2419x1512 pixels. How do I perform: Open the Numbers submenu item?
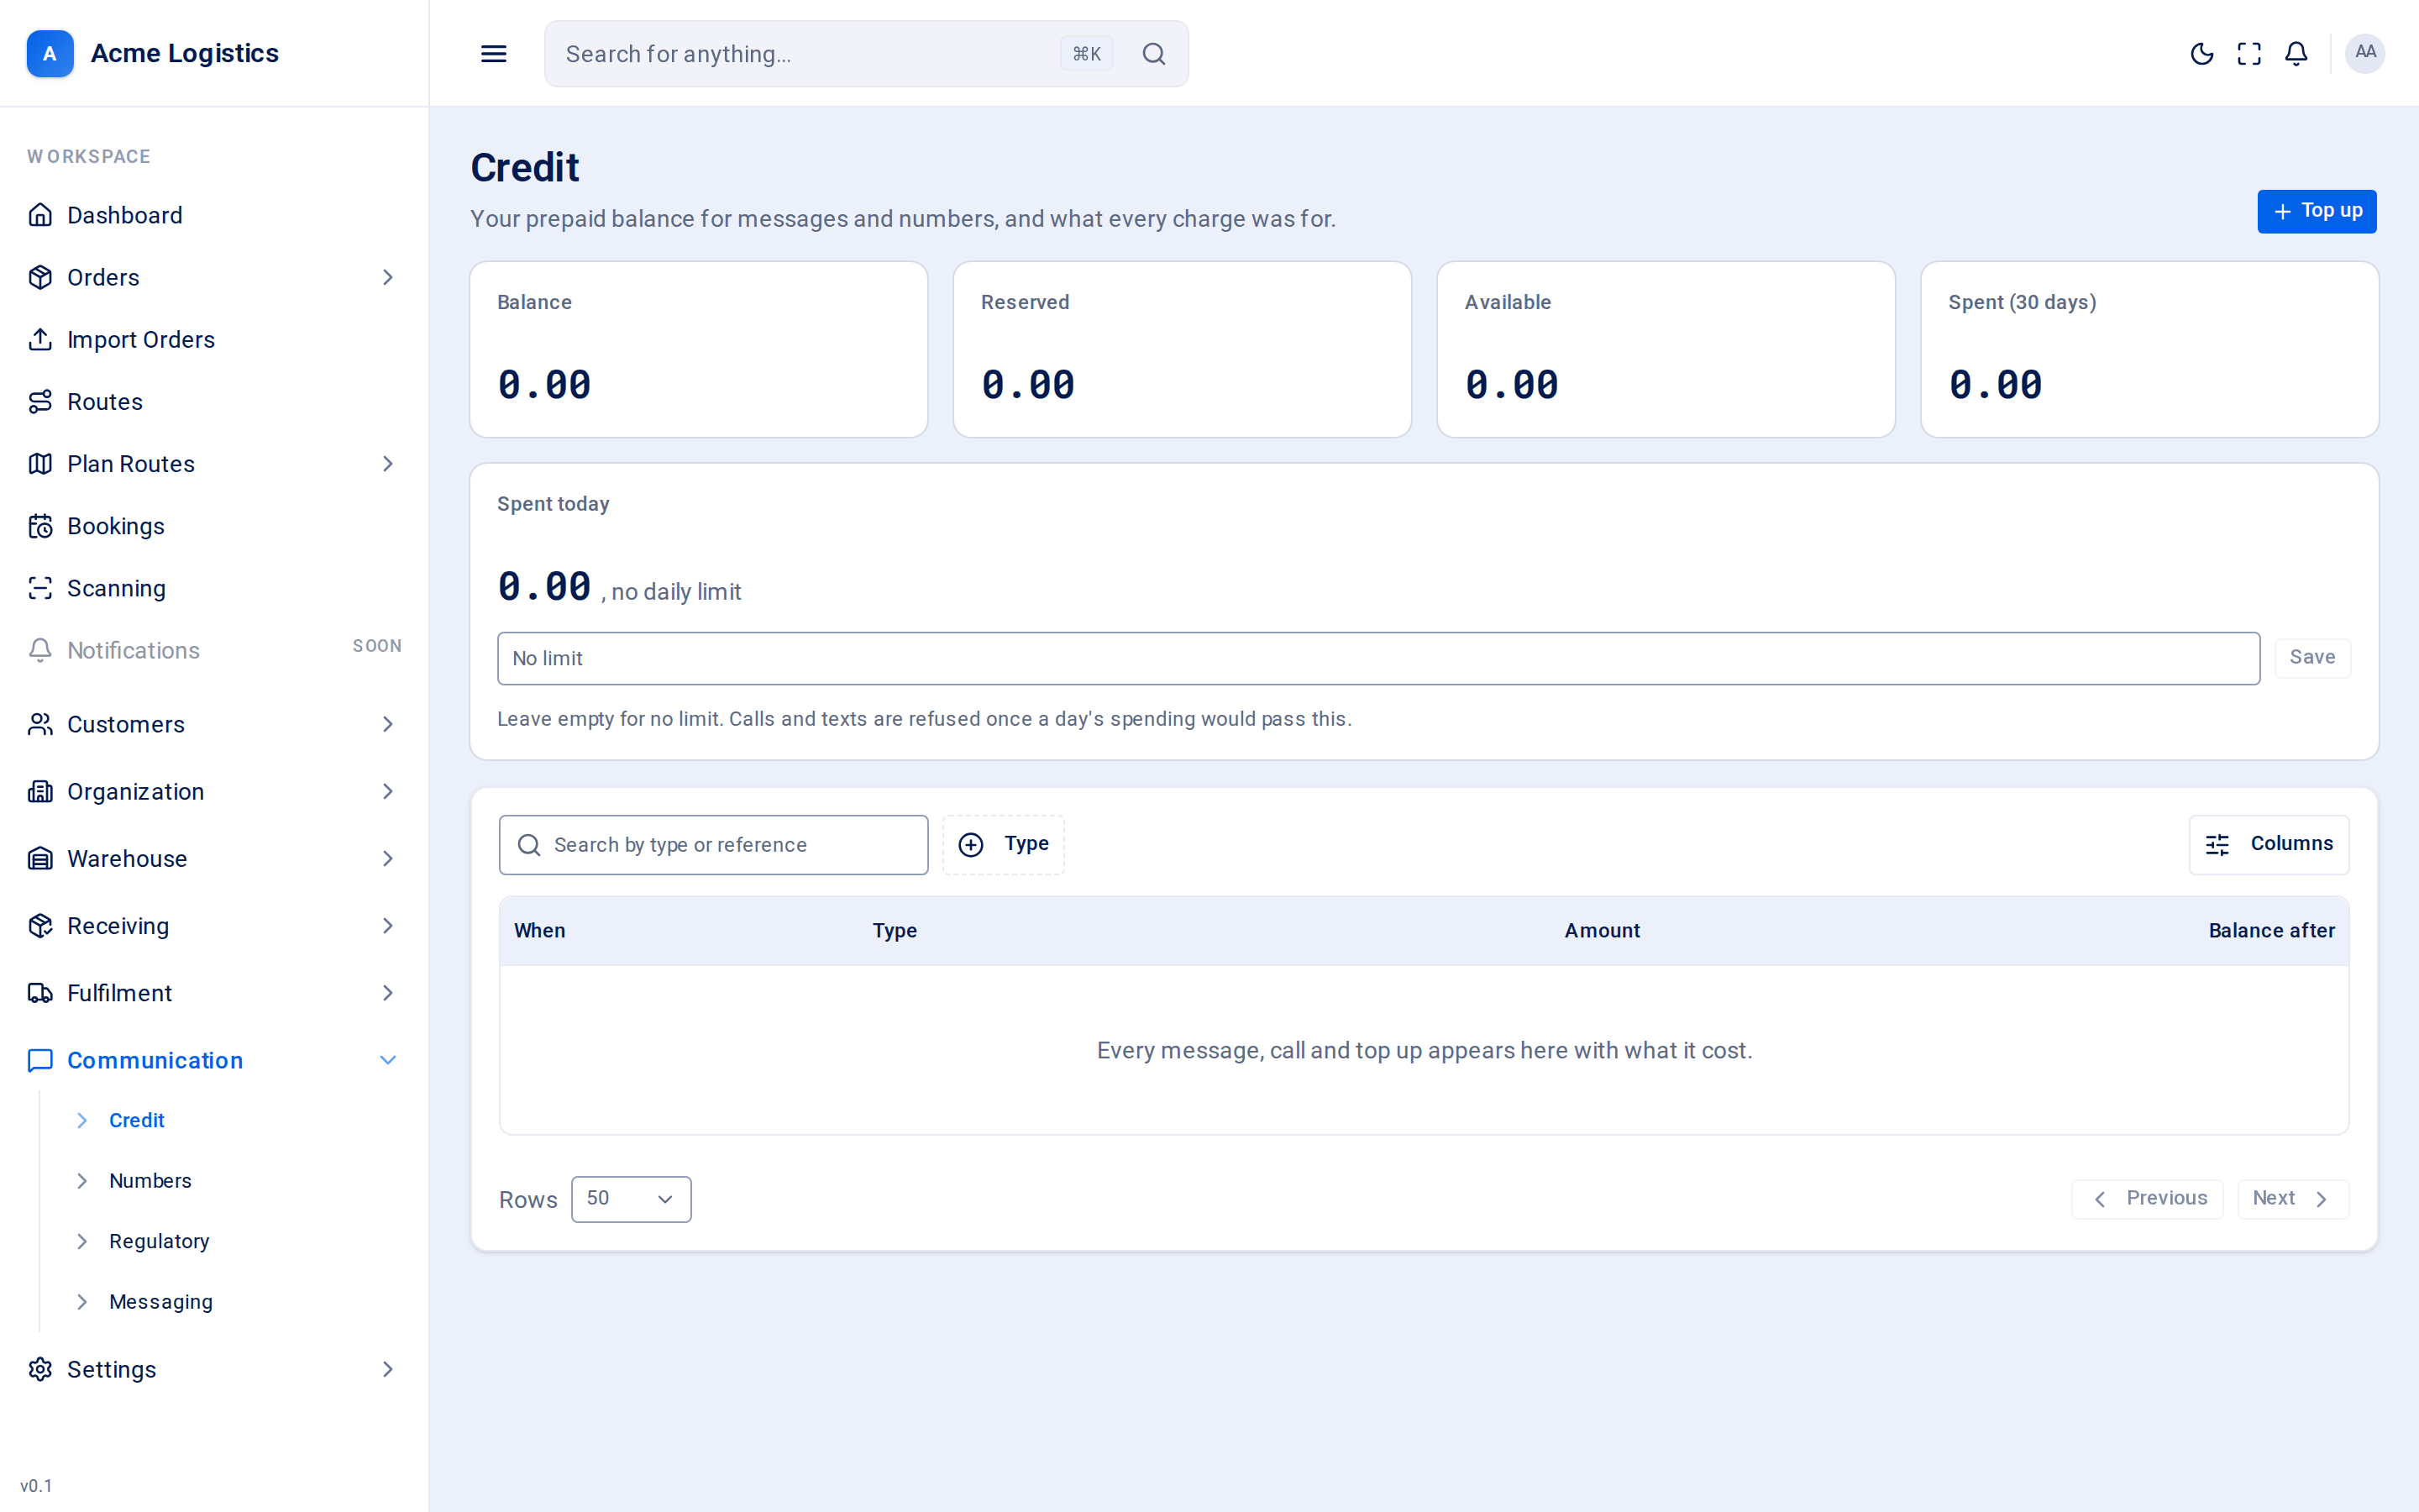pos(150,1181)
